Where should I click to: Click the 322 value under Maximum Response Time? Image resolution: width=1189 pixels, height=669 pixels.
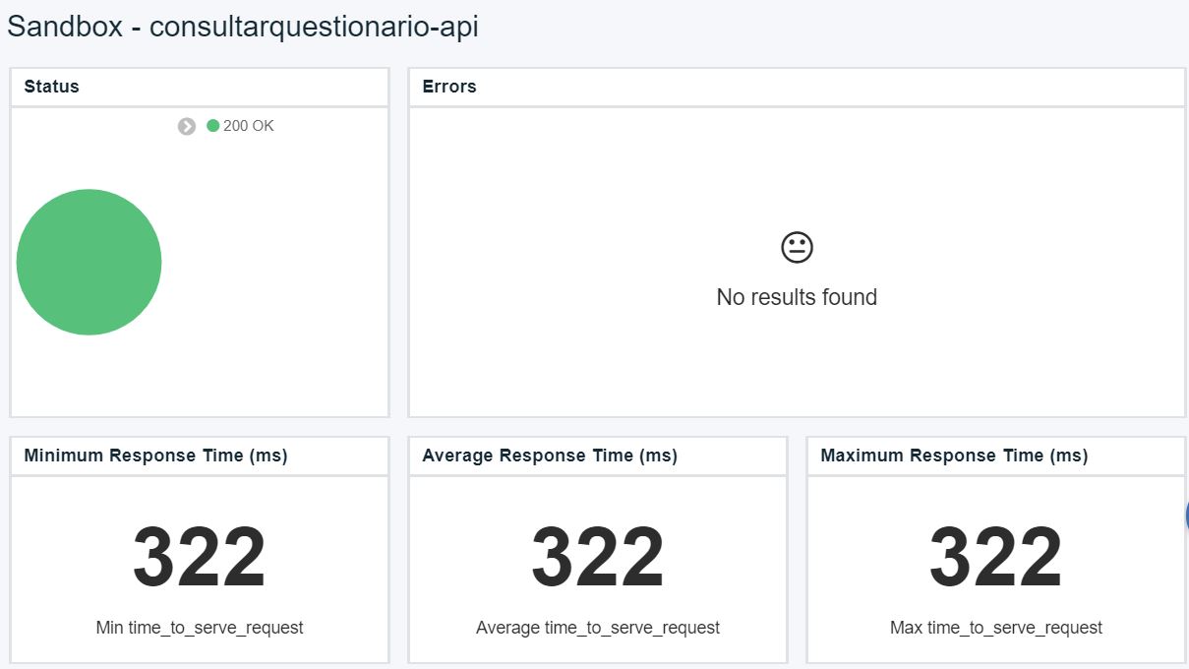click(996, 558)
